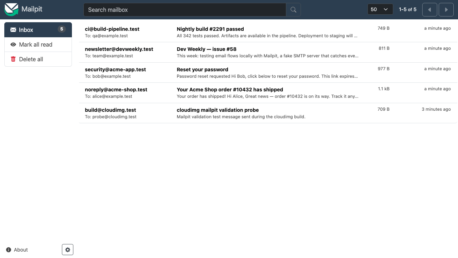
Task: Click sender build@cloudimg.test
Action: [110, 110]
